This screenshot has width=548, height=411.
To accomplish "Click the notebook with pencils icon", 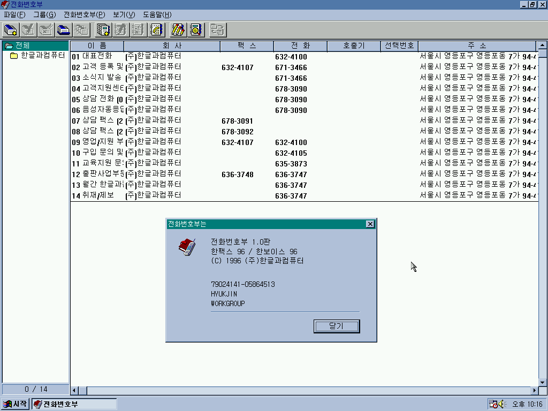I will click(x=178, y=30).
